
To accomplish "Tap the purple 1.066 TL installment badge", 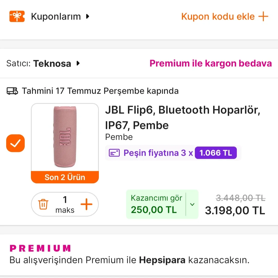I will [216, 153].
